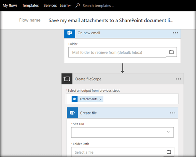Click the Create fileScope loop icon
196x157 pixels.
(x=67, y=79)
